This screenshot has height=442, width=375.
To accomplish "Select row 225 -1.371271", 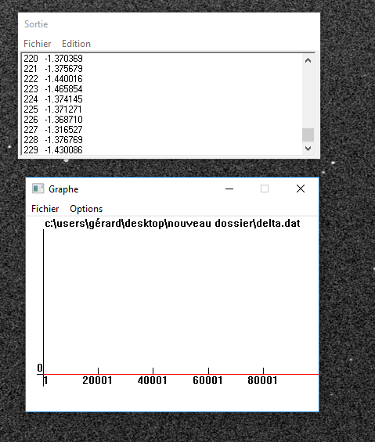I will point(52,109).
